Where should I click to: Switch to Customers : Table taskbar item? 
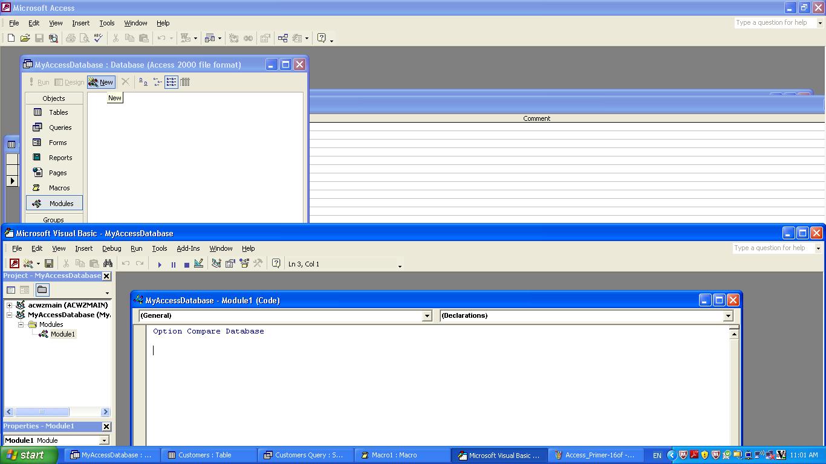[209, 455]
